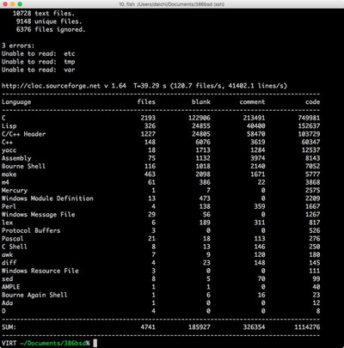The image size is (344, 348).
Task: Click the 'comment' column header
Action: click(x=252, y=101)
